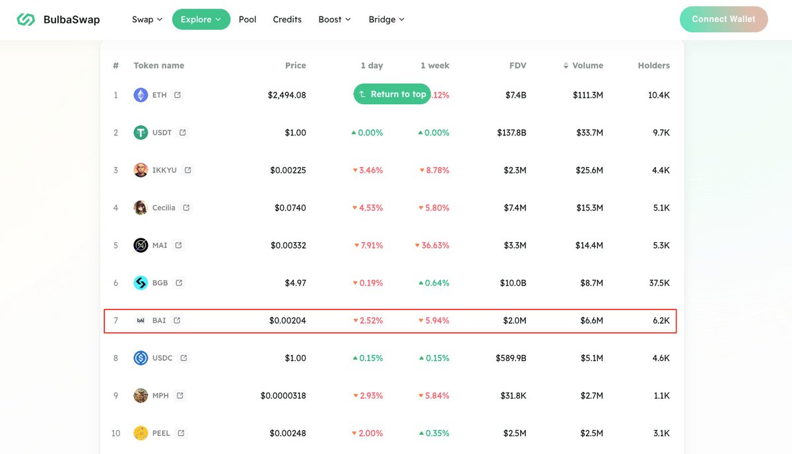Open external link icon next to MAI
This screenshot has width=792, height=454.
click(x=178, y=245)
